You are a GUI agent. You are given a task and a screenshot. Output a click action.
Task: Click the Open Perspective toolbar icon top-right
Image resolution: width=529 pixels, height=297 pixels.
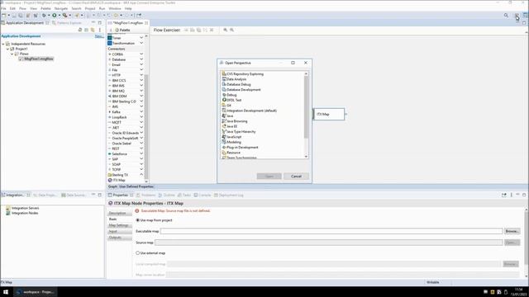click(517, 16)
